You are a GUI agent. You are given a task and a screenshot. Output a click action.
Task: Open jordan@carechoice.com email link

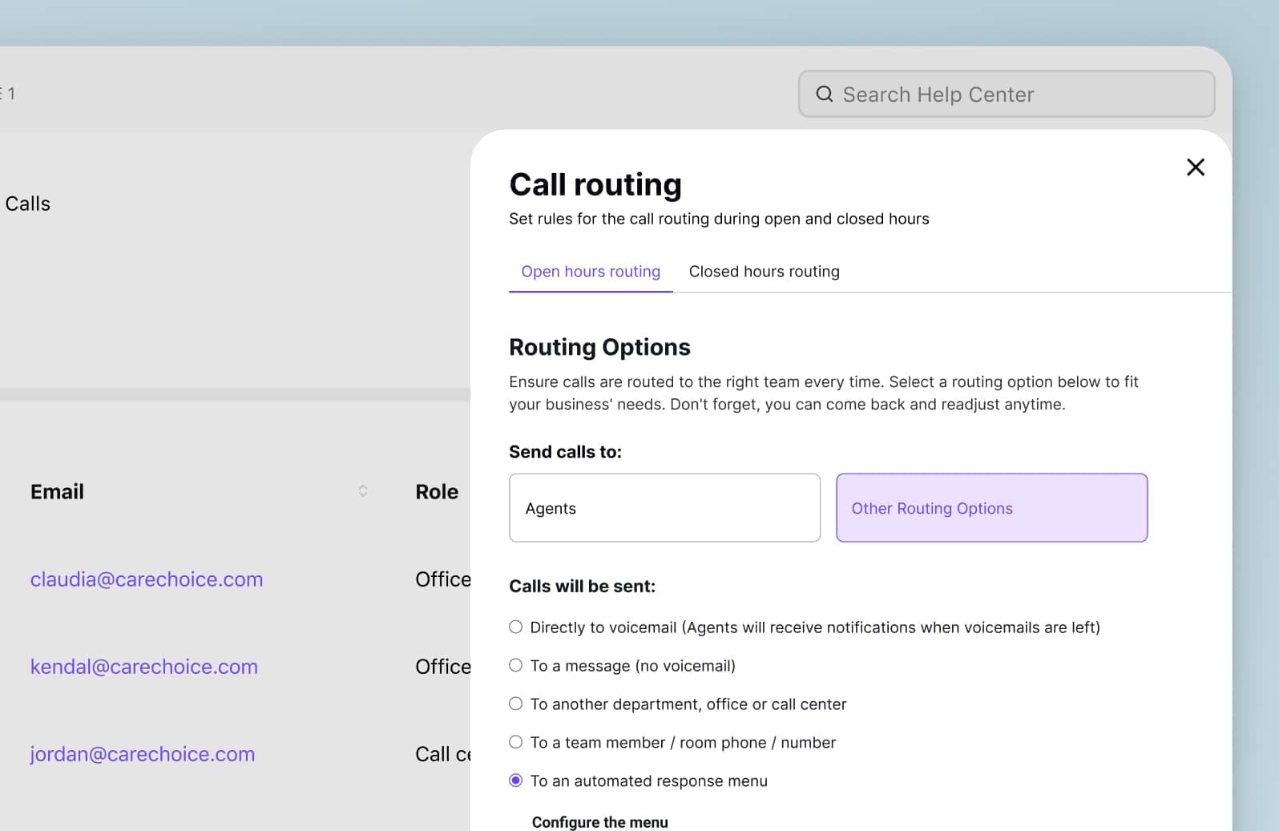point(143,754)
